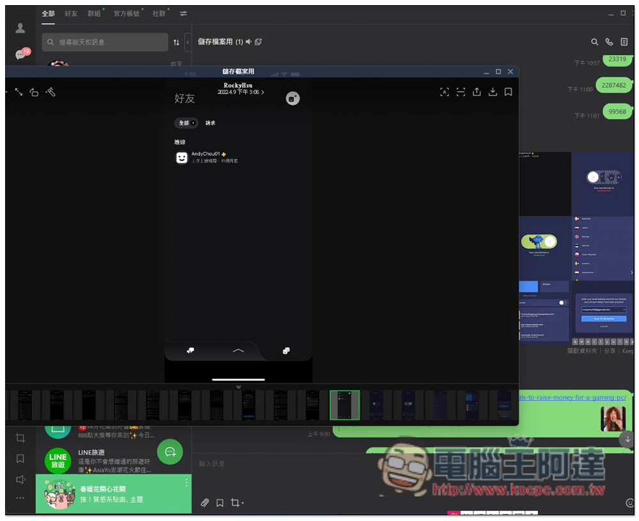
Task: Toggle full-size view in image viewer
Action: tap(19, 92)
